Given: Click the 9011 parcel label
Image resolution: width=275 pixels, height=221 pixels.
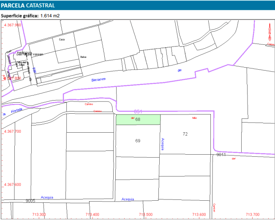Looking at the screenshot, I should click(221, 155).
